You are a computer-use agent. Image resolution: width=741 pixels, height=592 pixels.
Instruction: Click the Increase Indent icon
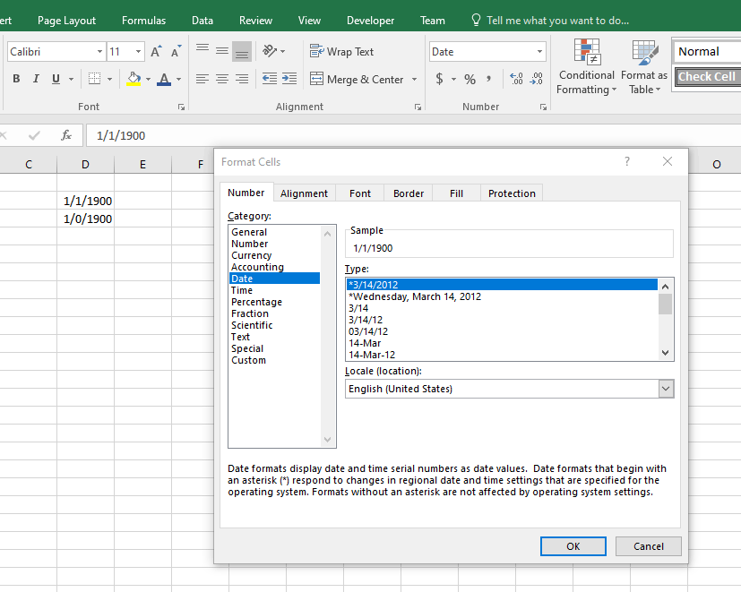[x=289, y=79]
